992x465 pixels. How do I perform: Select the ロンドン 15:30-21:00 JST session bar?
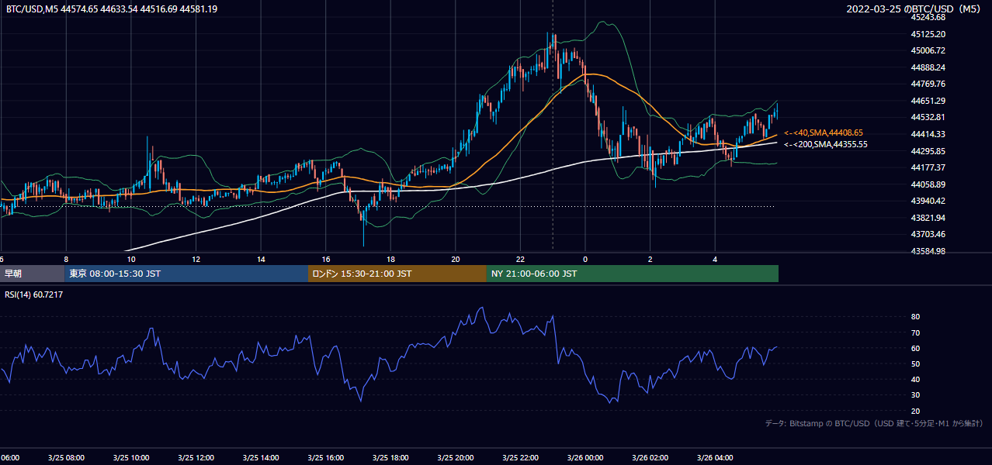point(397,274)
